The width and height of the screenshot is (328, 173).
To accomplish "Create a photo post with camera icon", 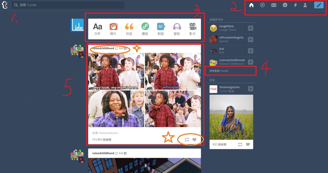I will [x=113, y=29].
